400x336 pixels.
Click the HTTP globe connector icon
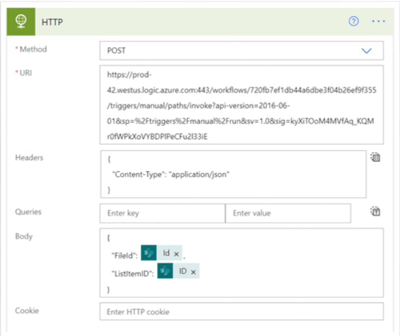[x=21, y=21]
